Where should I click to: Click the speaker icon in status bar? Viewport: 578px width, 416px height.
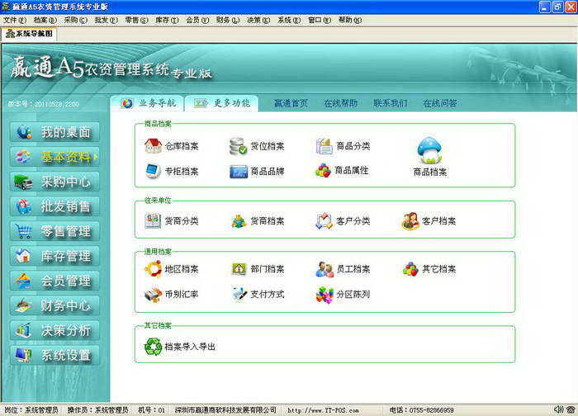[x=558, y=409]
